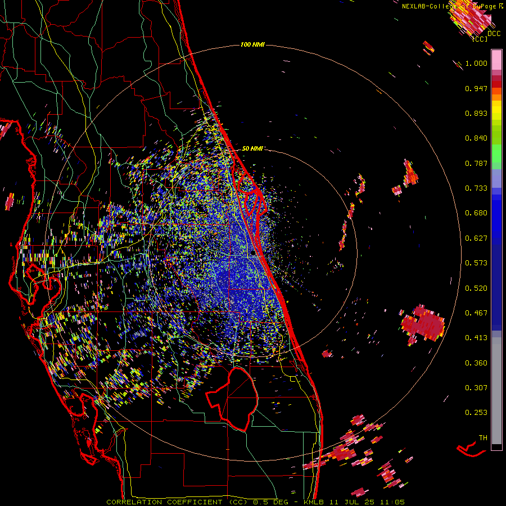Click the DCC label near top right
Image resolution: width=506 pixels, height=506 pixels.
[494, 34]
